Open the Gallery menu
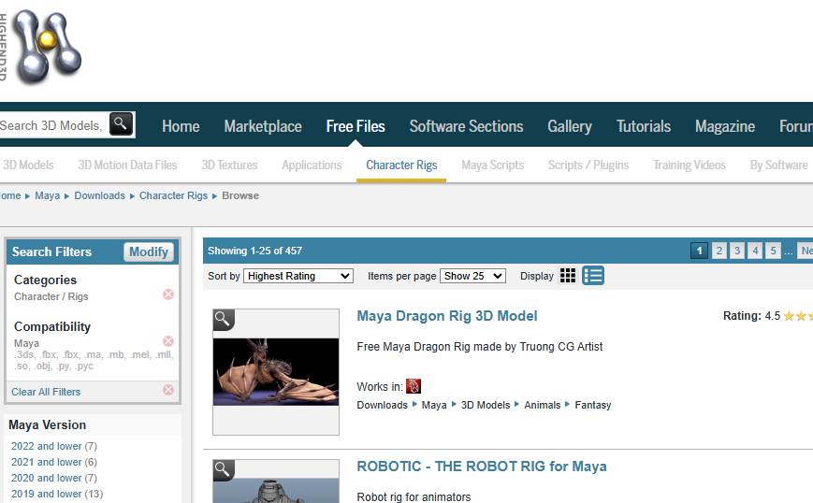The height and width of the screenshot is (503, 813). point(570,126)
